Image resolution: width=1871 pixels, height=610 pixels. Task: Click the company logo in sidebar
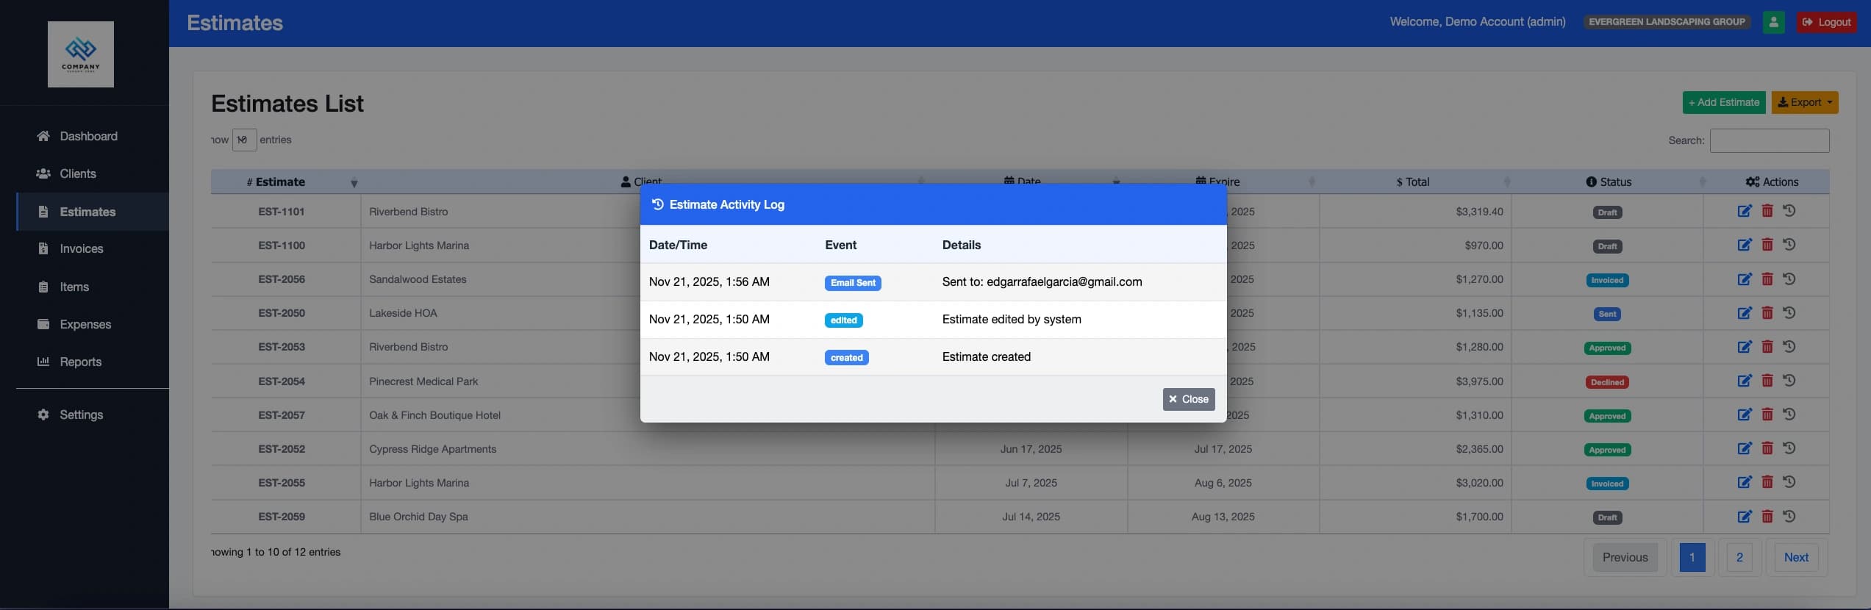click(x=81, y=54)
